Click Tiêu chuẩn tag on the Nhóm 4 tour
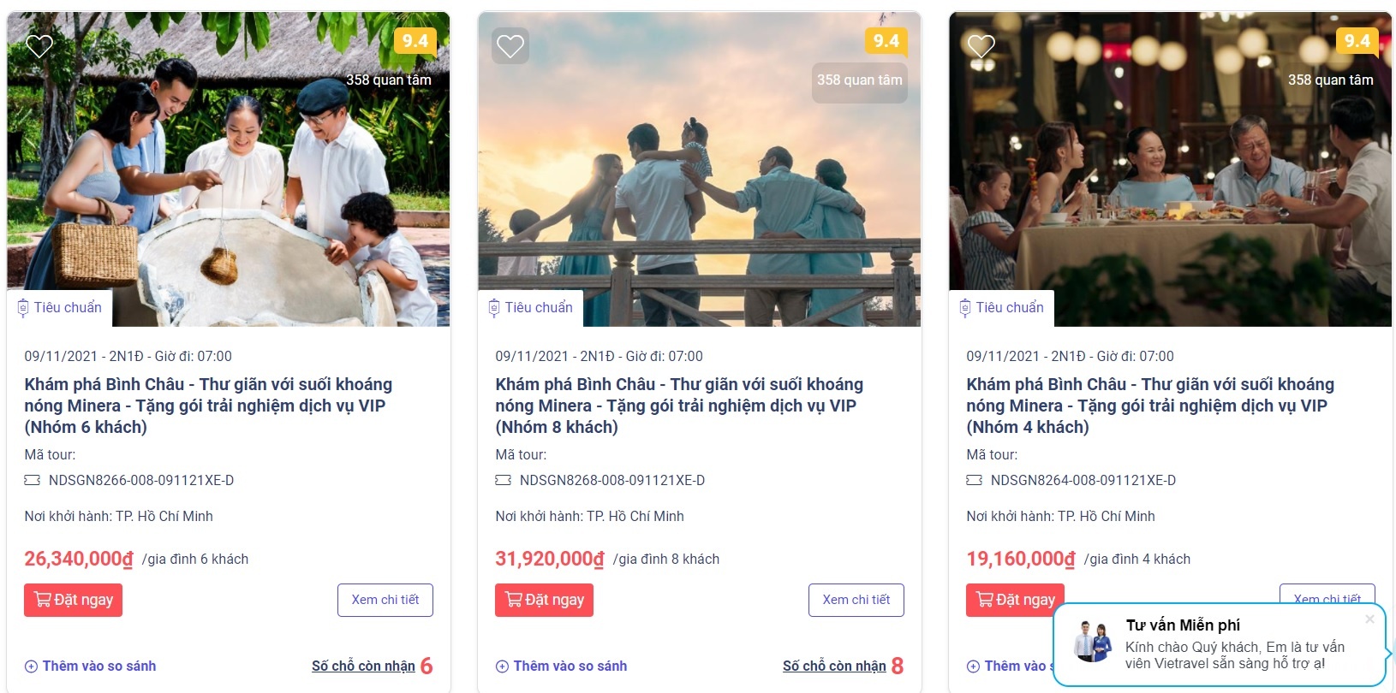 tap(1002, 308)
